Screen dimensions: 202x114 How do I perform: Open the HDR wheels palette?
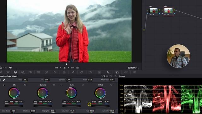(23, 72)
